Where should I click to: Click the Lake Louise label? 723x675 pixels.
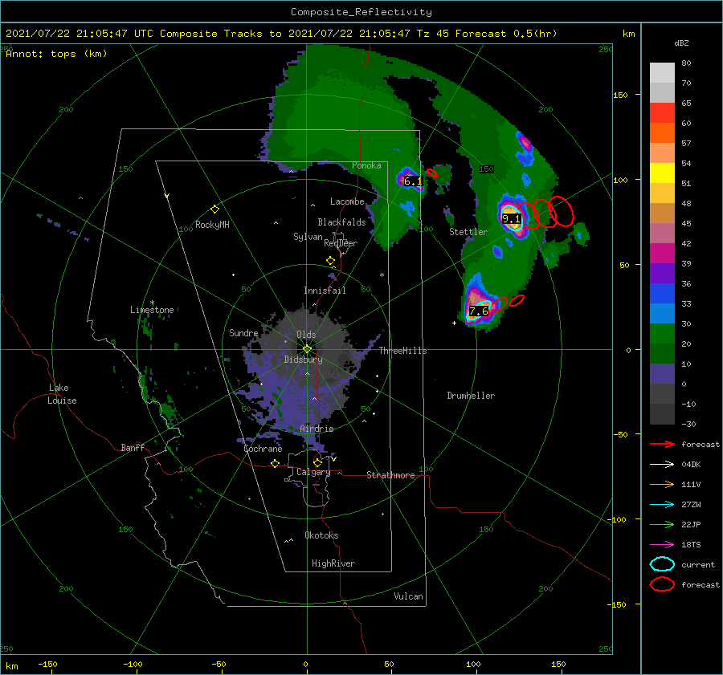coord(62,394)
